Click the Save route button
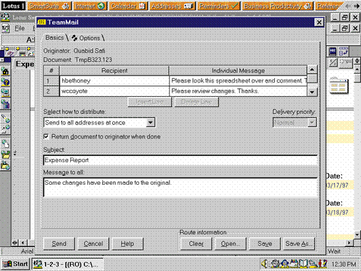Image resolution: width=361 pixels, height=271 pixels. click(264, 244)
